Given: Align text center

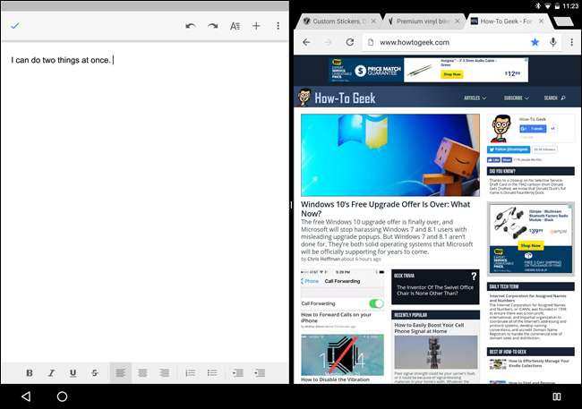Looking at the screenshot, I should point(142,373).
